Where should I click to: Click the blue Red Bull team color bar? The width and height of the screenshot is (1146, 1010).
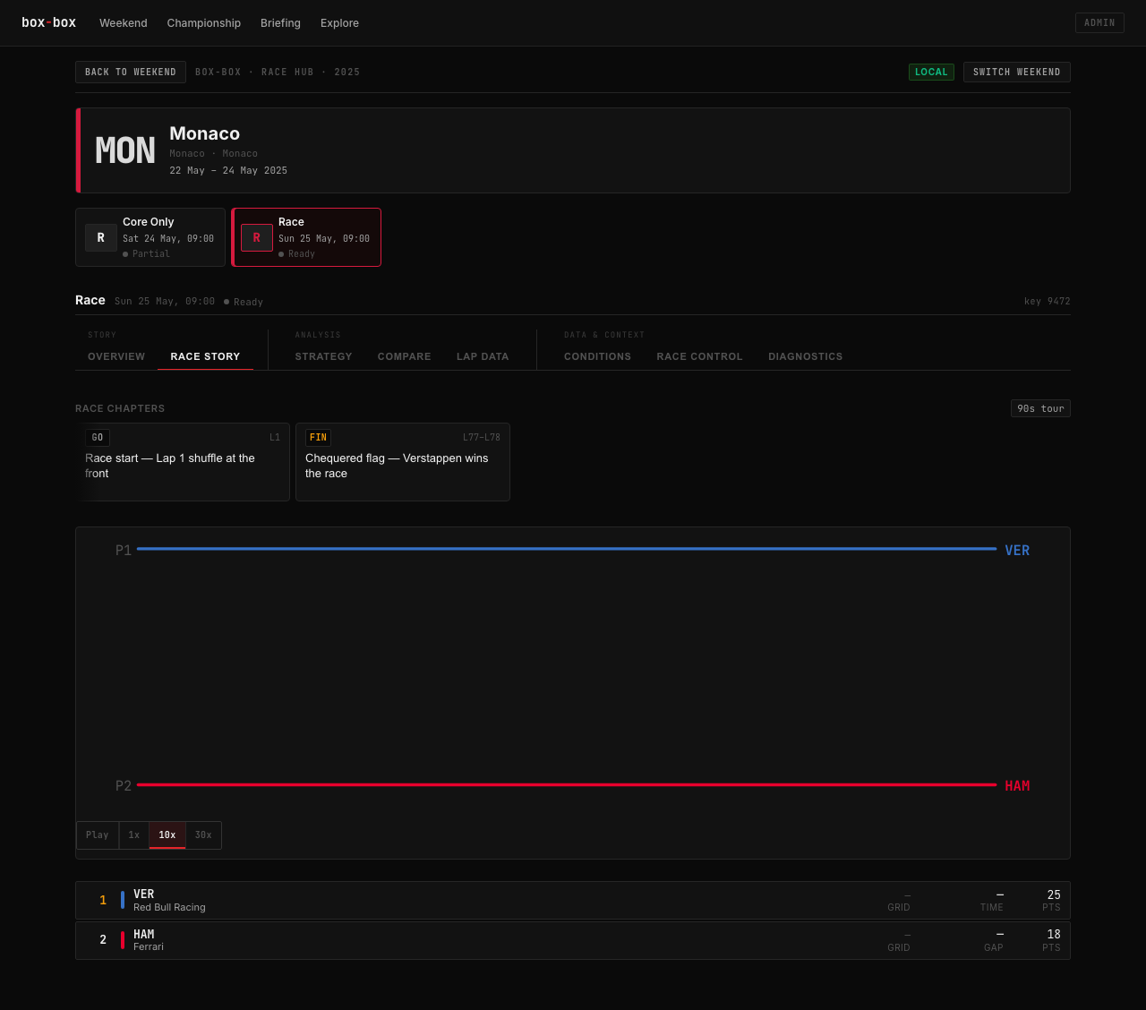pos(123,901)
